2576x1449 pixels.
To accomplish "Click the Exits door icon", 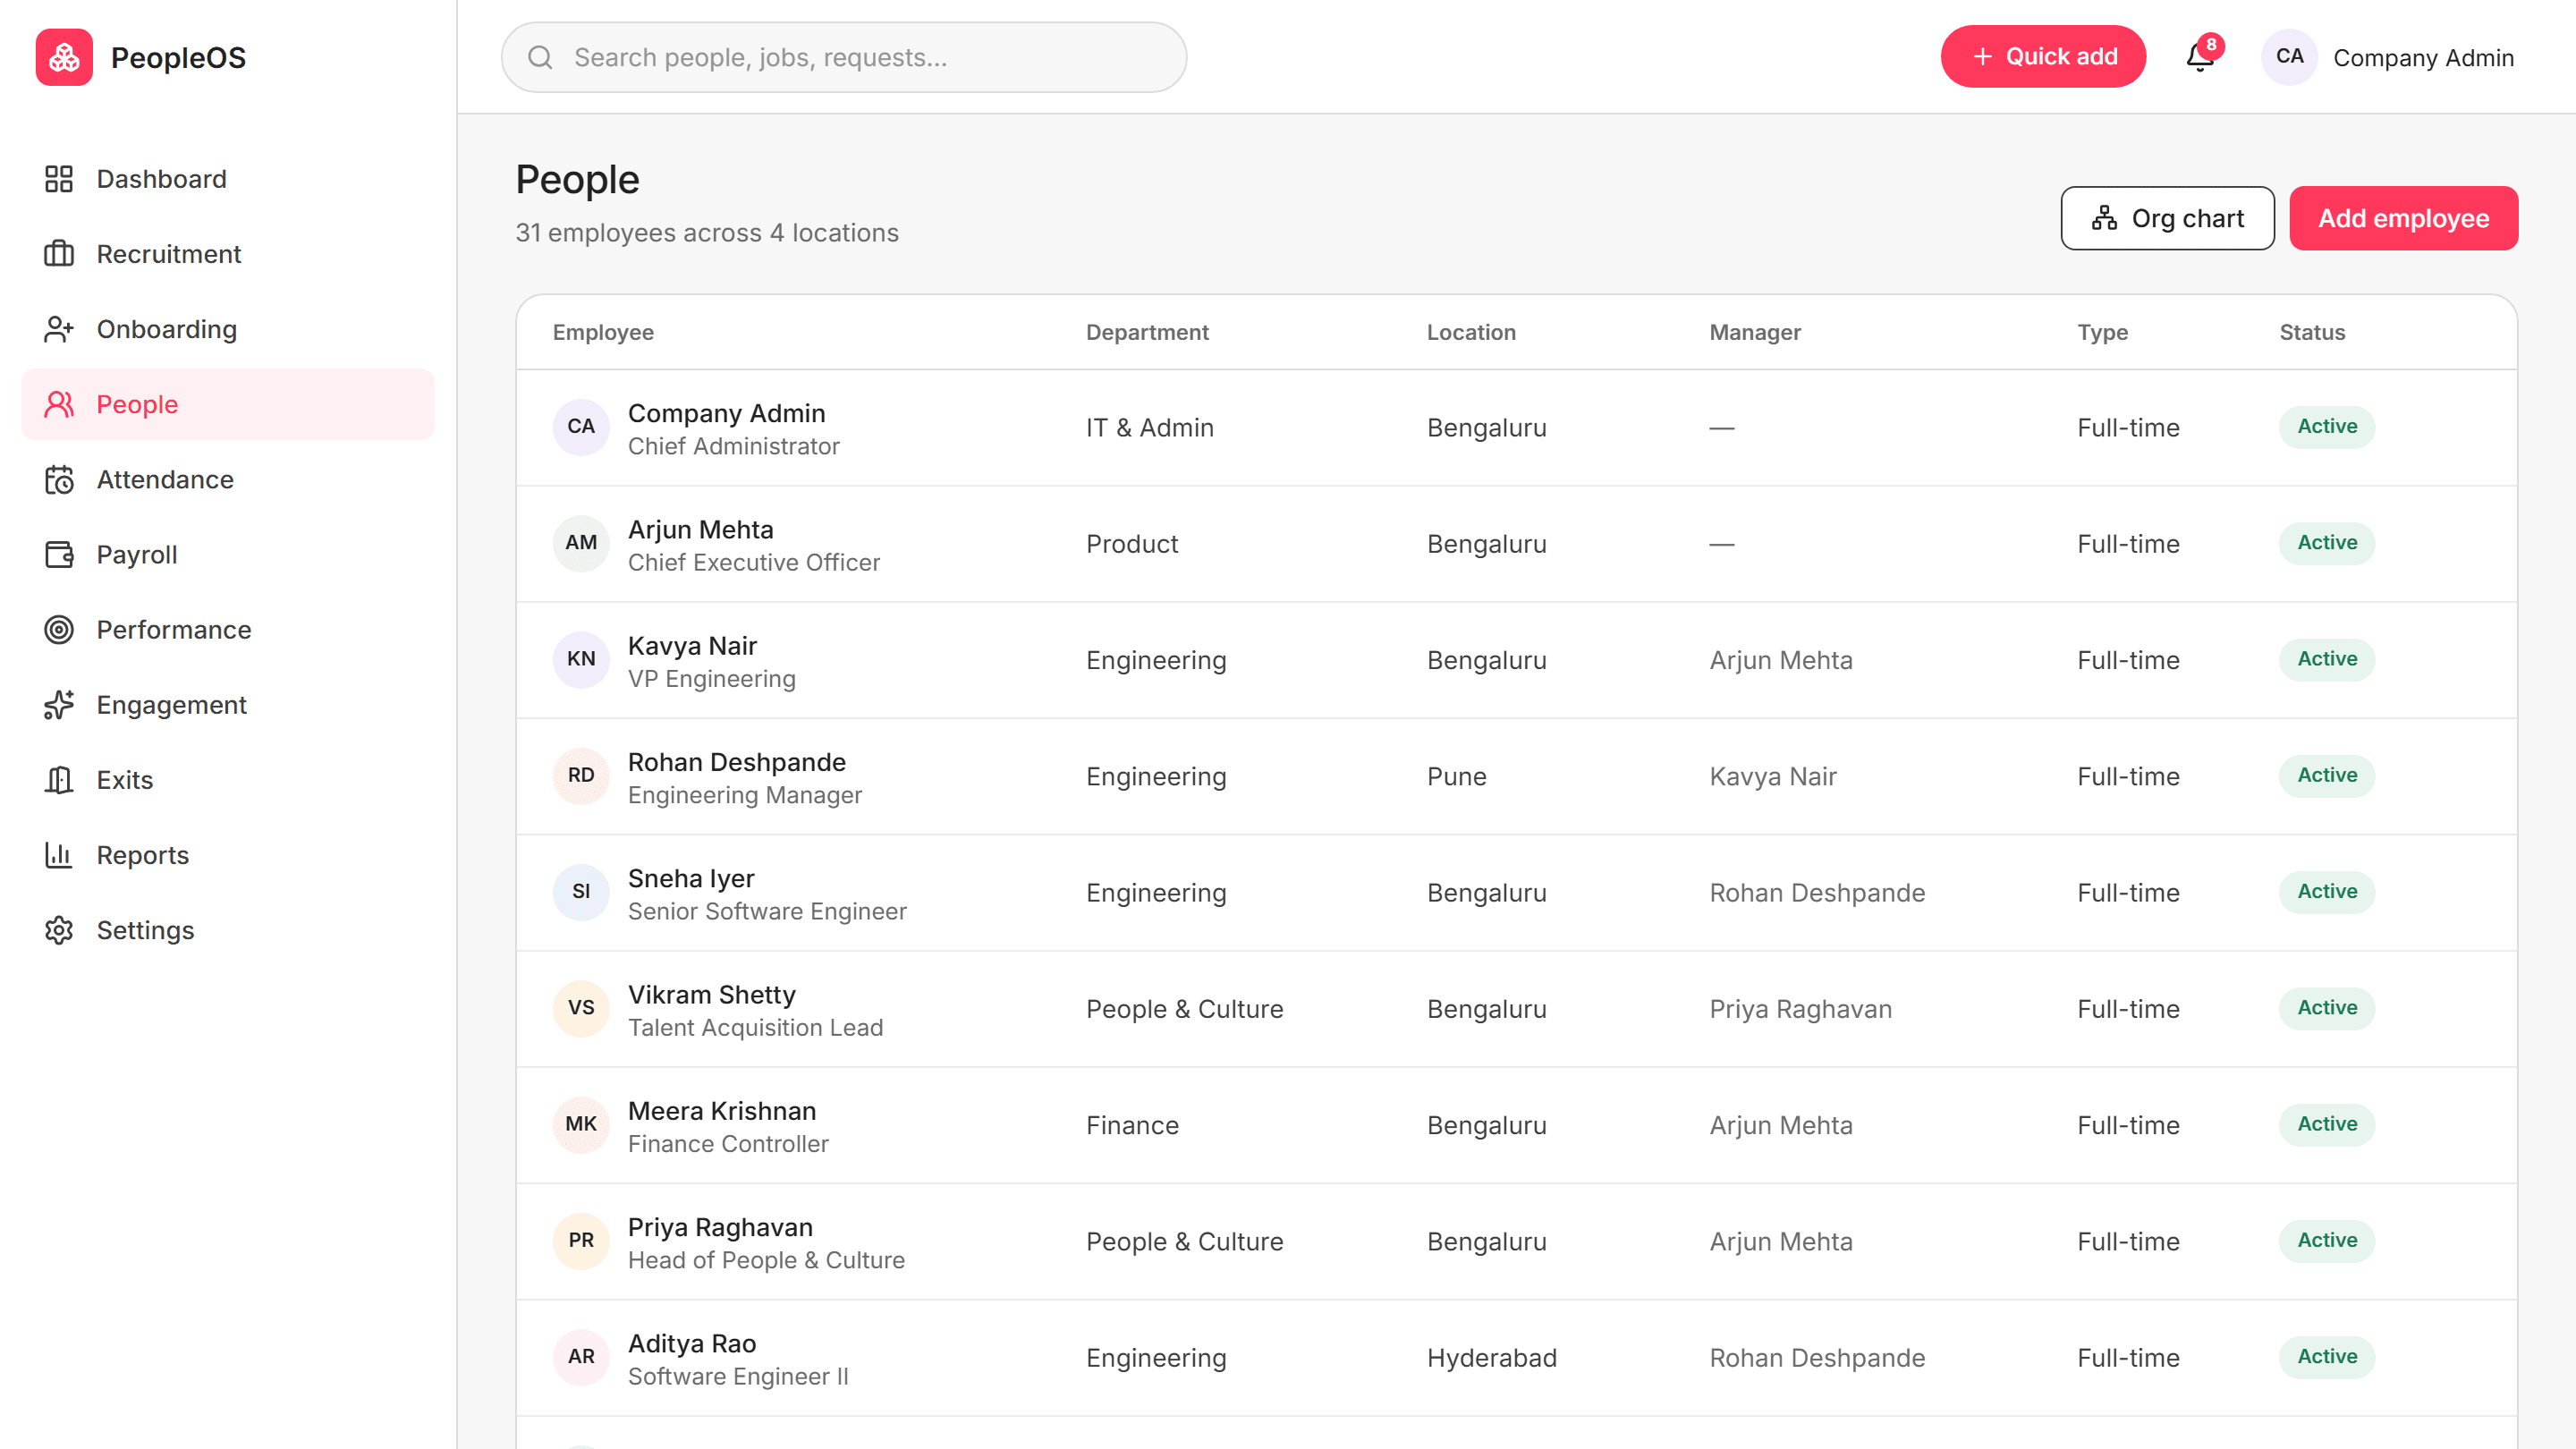I will tap(59, 780).
